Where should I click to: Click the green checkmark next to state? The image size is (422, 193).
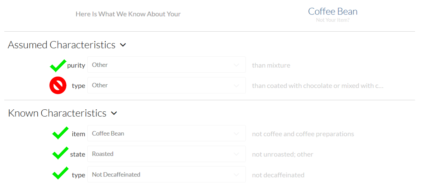coord(60,153)
